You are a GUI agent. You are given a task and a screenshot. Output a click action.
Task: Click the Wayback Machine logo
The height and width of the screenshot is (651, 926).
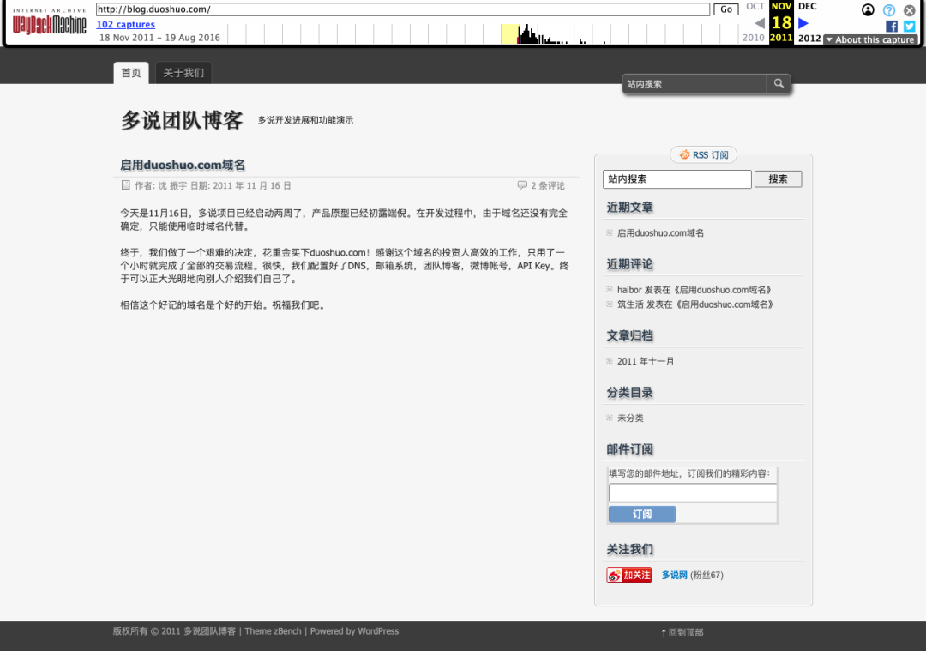point(49,21)
